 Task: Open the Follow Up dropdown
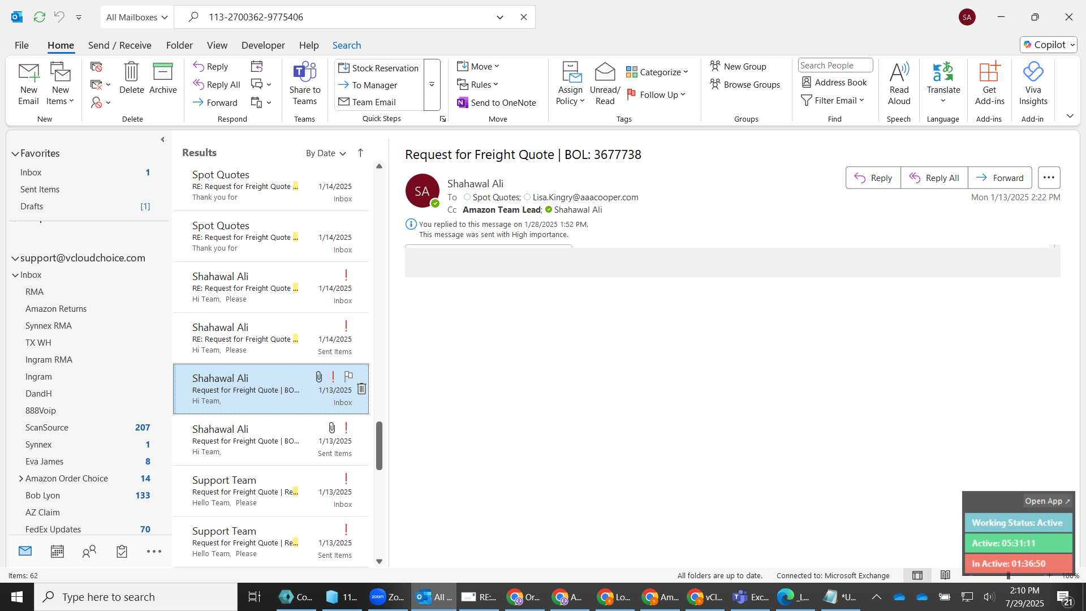(x=656, y=94)
